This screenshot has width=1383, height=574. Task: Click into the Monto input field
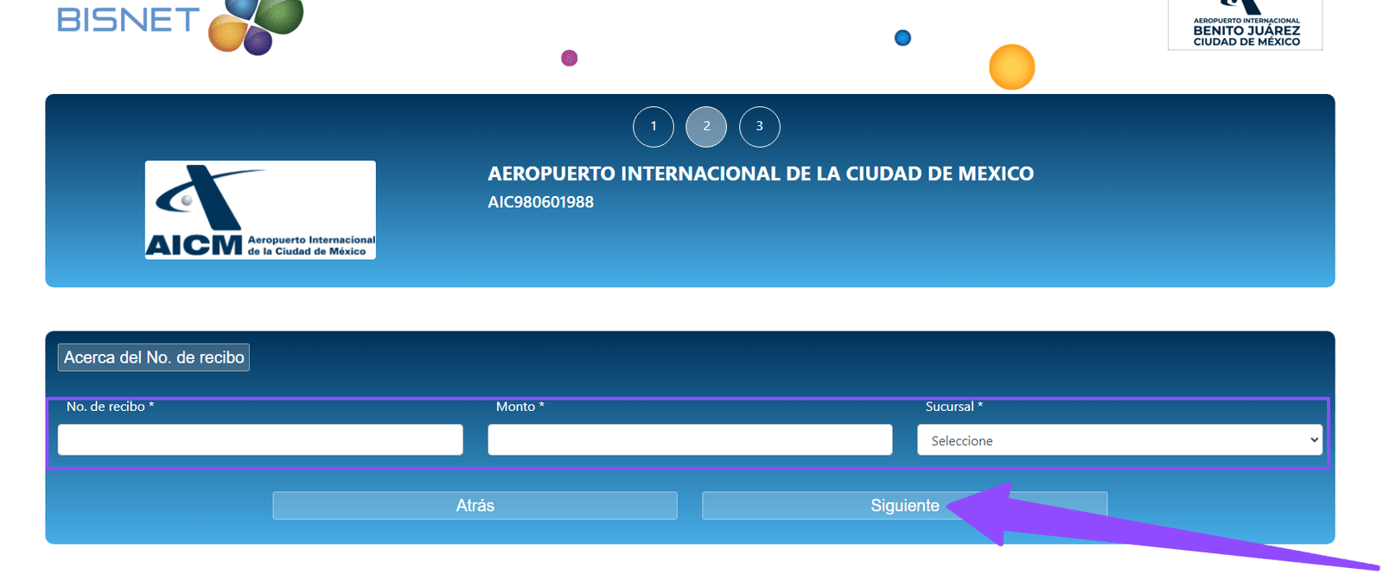pyautogui.click(x=690, y=439)
